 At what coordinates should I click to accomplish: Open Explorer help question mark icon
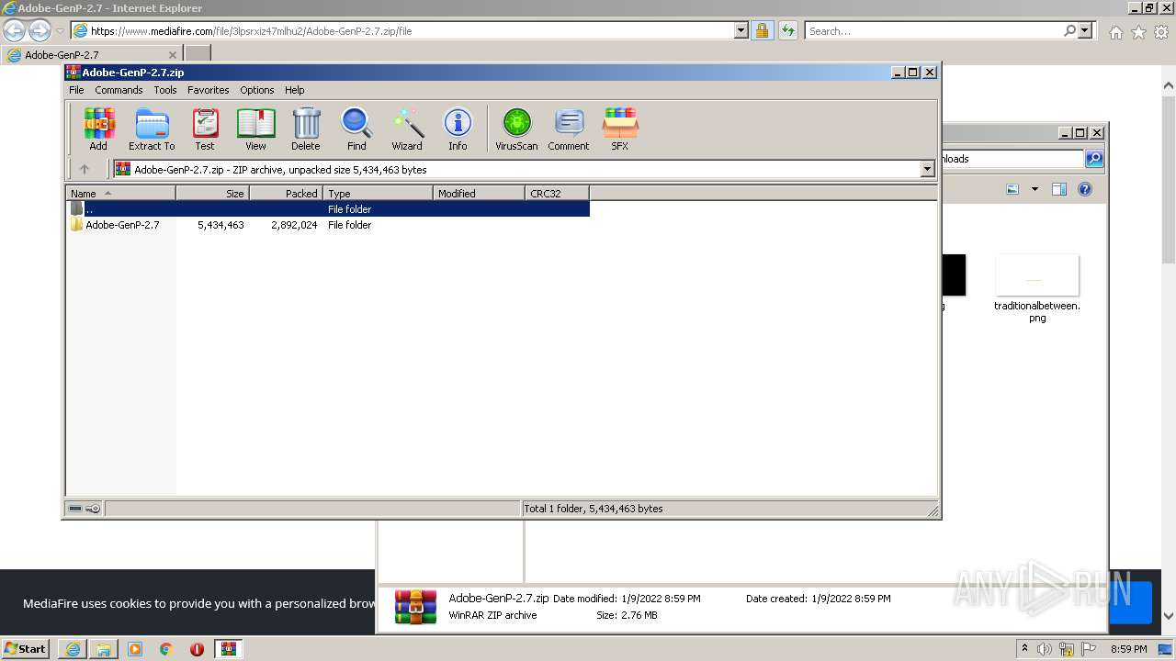tap(1085, 189)
